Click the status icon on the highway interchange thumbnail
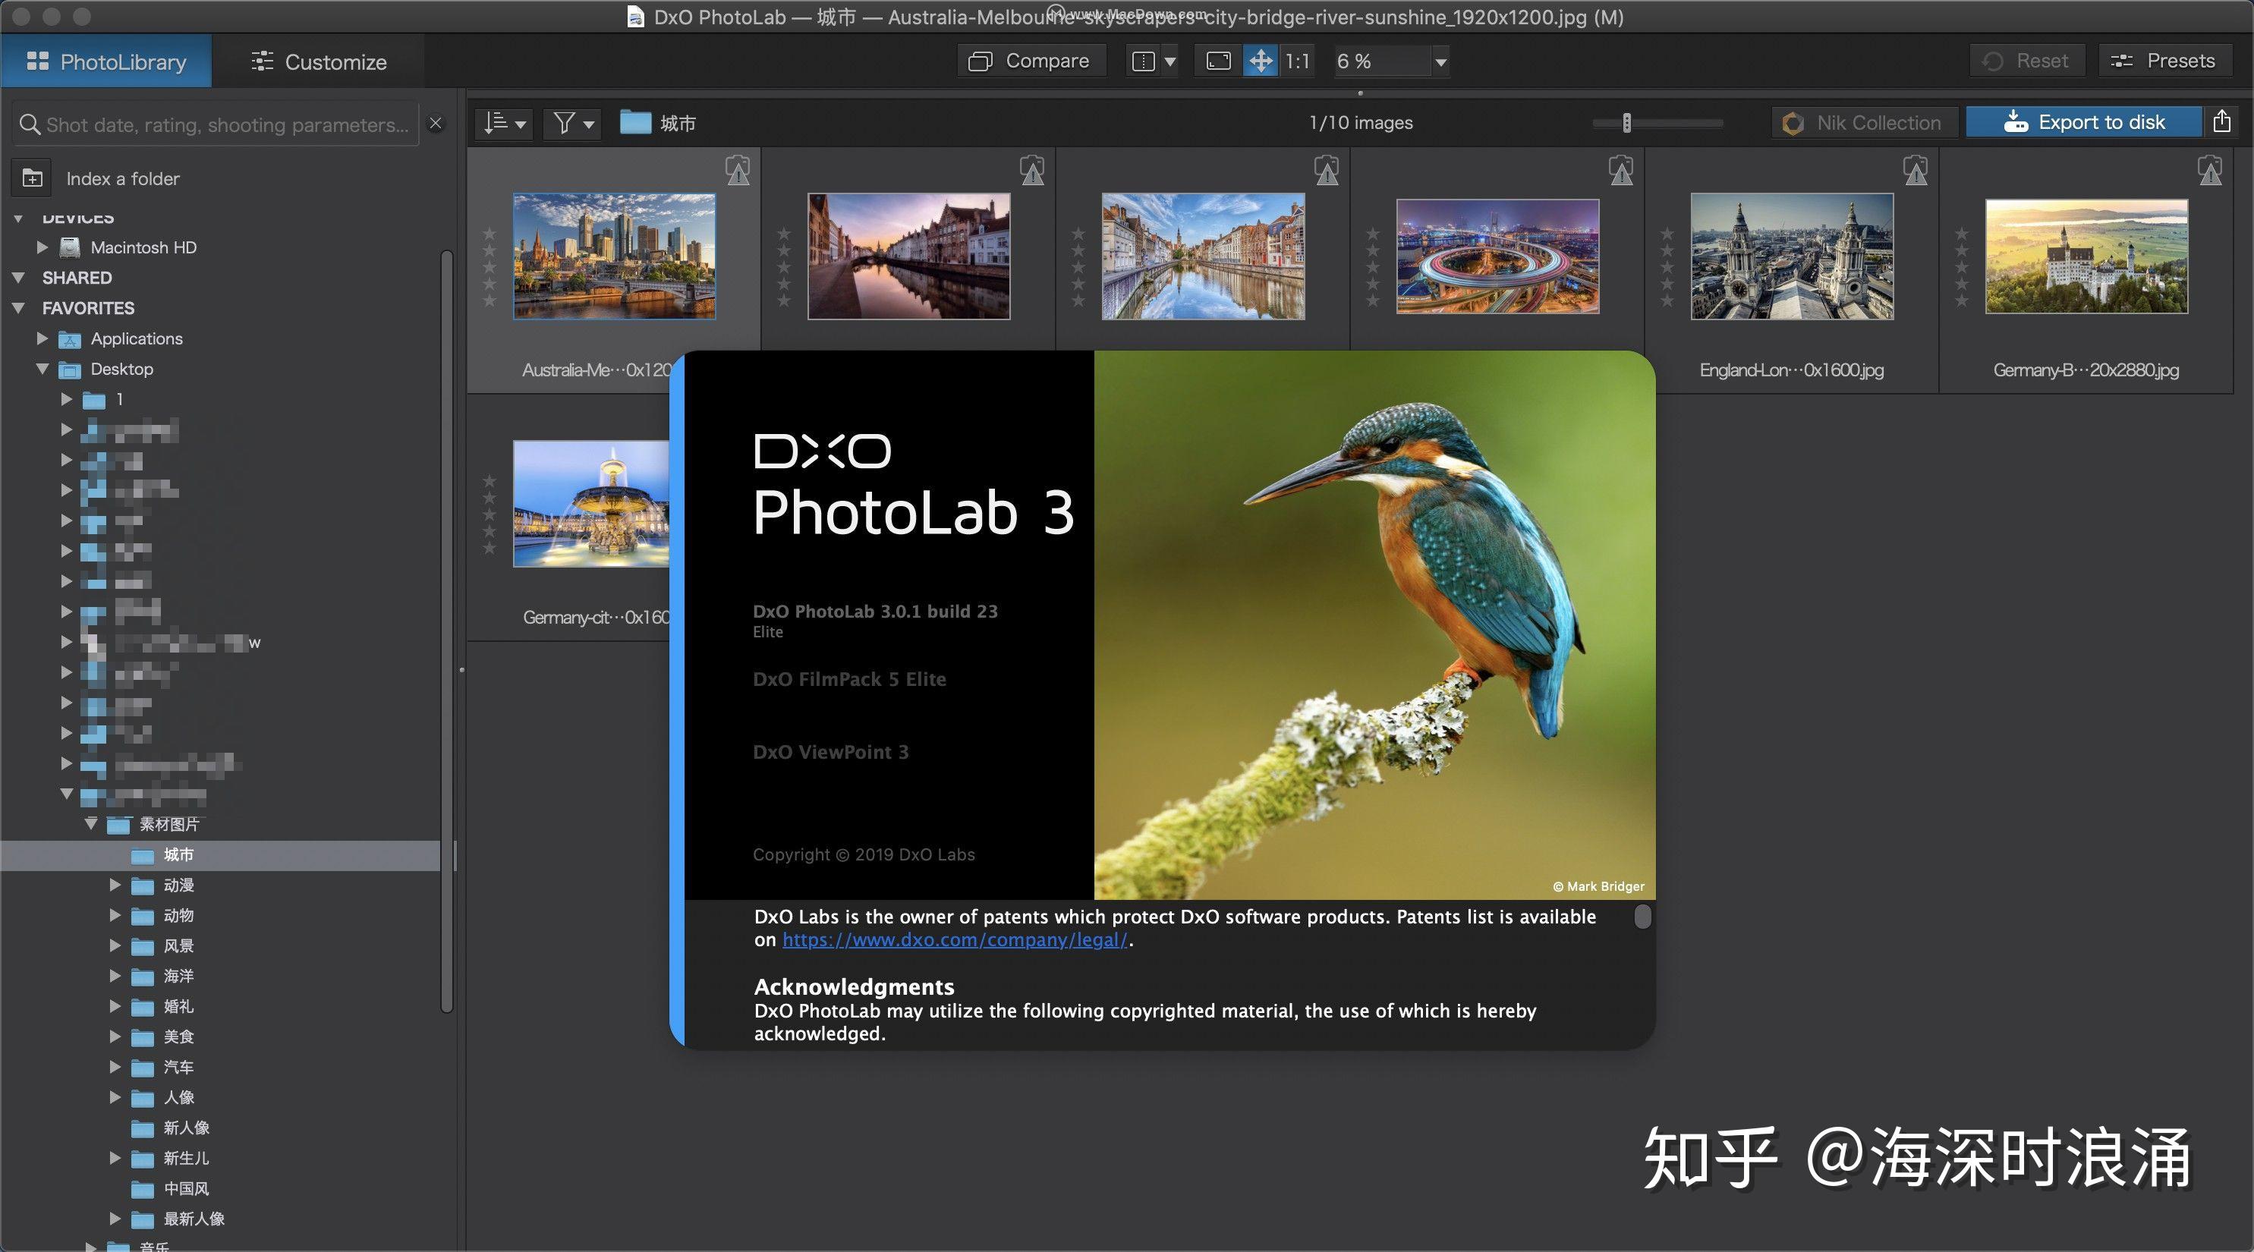 1621,170
